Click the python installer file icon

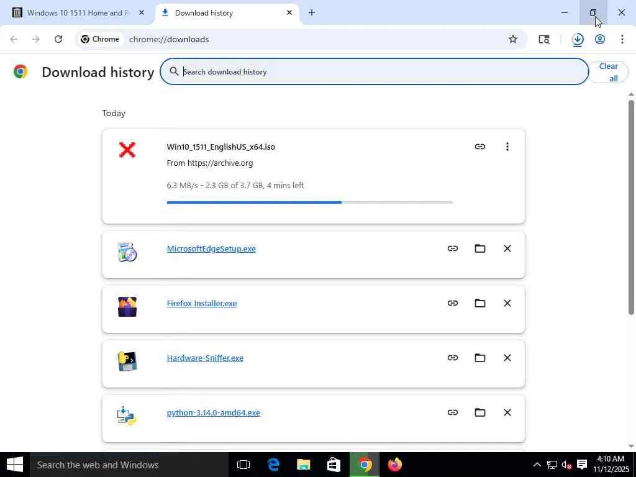(127, 416)
